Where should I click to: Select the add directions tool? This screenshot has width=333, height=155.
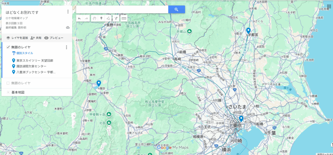[x=116, y=19]
